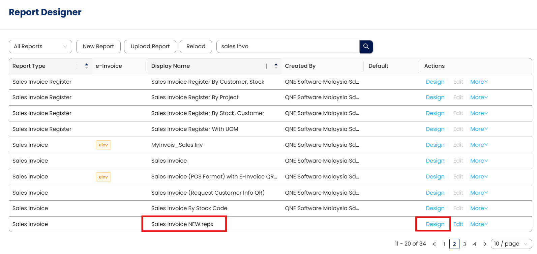Sort by Report Type column arrows
Screen dimensions: 537x254
click(x=86, y=66)
